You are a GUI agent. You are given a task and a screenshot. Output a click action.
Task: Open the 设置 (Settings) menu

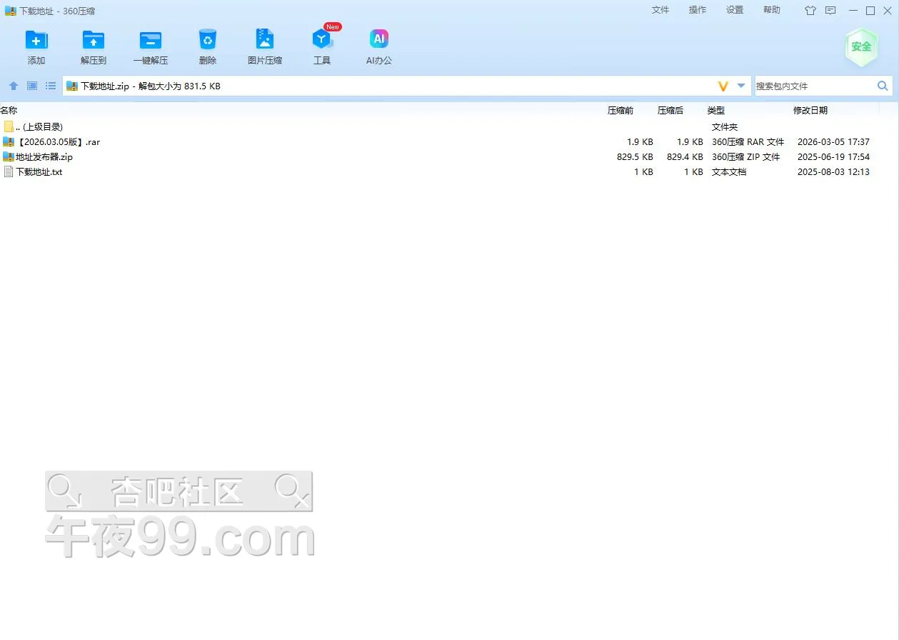coord(735,10)
